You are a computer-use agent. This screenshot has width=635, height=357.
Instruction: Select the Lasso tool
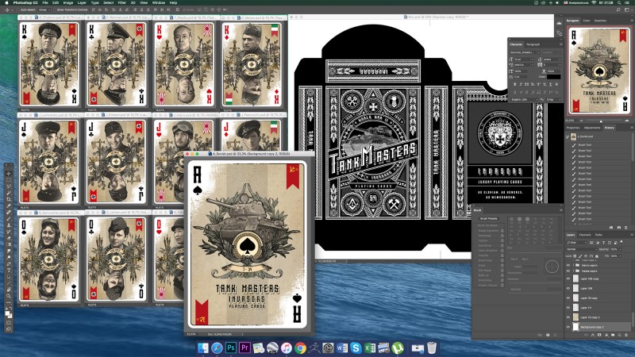pyautogui.click(x=9, y=186)
